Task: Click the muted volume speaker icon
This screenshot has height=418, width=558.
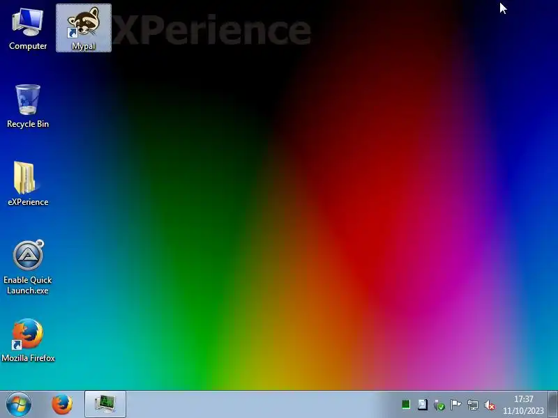Action: [x=490, y=405]
